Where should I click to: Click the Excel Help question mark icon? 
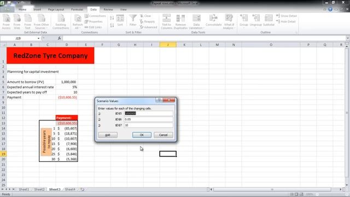(330, 9)
